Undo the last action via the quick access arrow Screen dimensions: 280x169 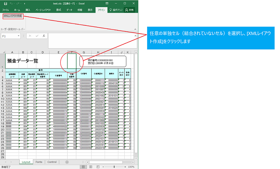pyautogui.click(x=11, y=4)
